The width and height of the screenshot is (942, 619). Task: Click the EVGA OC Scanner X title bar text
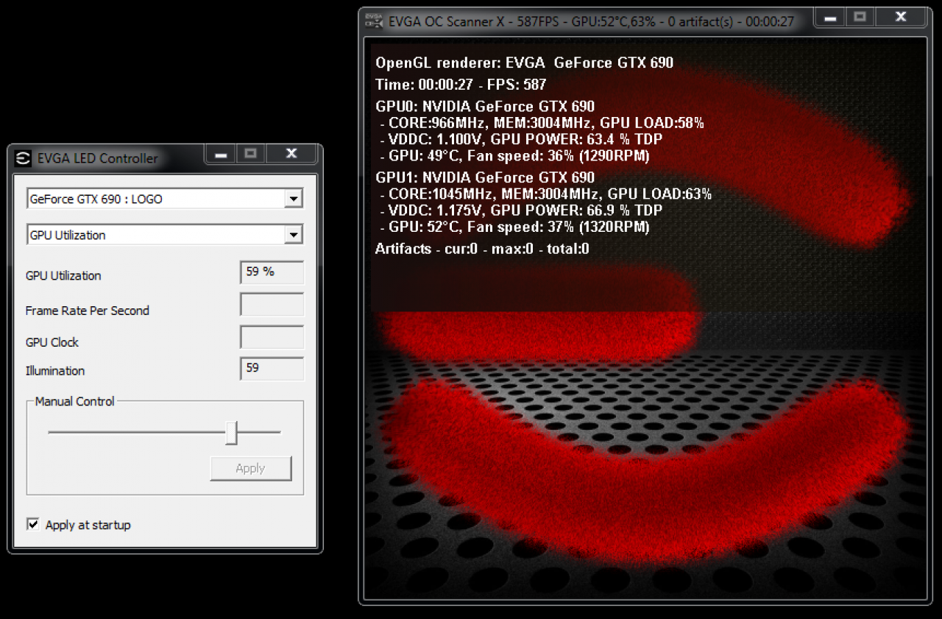(590, 21)
